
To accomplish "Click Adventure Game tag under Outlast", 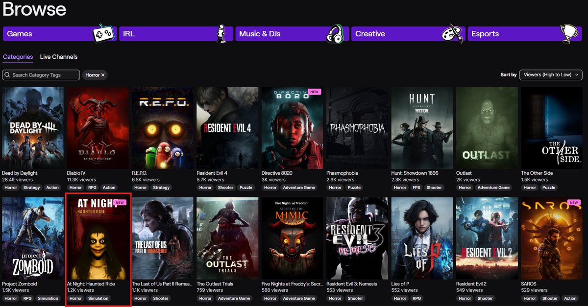I will point(494,188).
